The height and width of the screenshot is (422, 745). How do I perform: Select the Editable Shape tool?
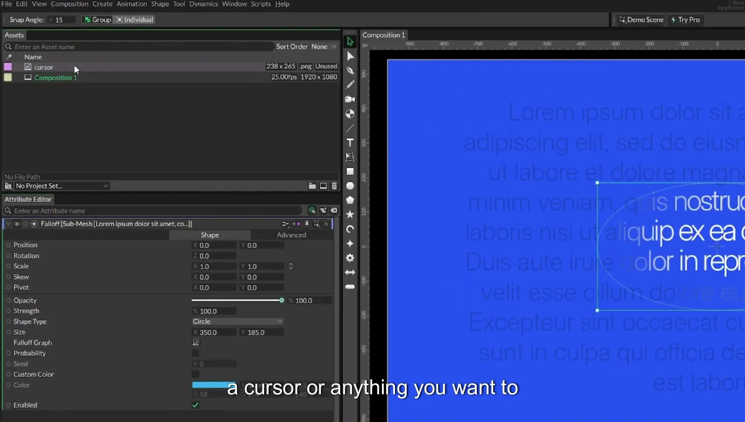350,157
